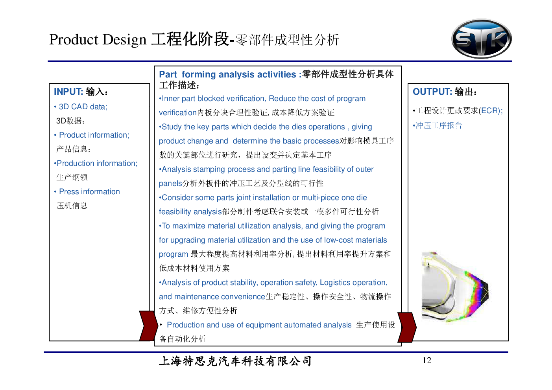Click the '3D数据;' line
Viewport: 552px width, 390px height.
pyautogui.click(x=70, y=121)
